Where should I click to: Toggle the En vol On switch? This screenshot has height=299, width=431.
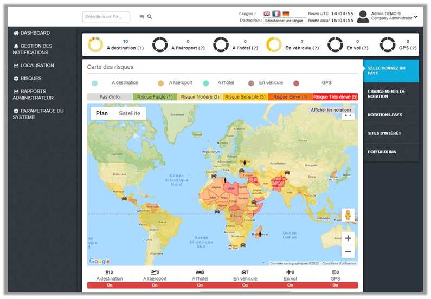290,285
